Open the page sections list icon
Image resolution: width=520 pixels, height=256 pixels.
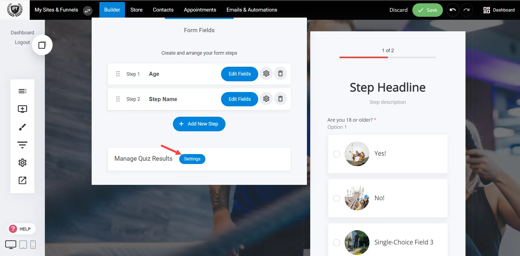(x=22, y=91)
